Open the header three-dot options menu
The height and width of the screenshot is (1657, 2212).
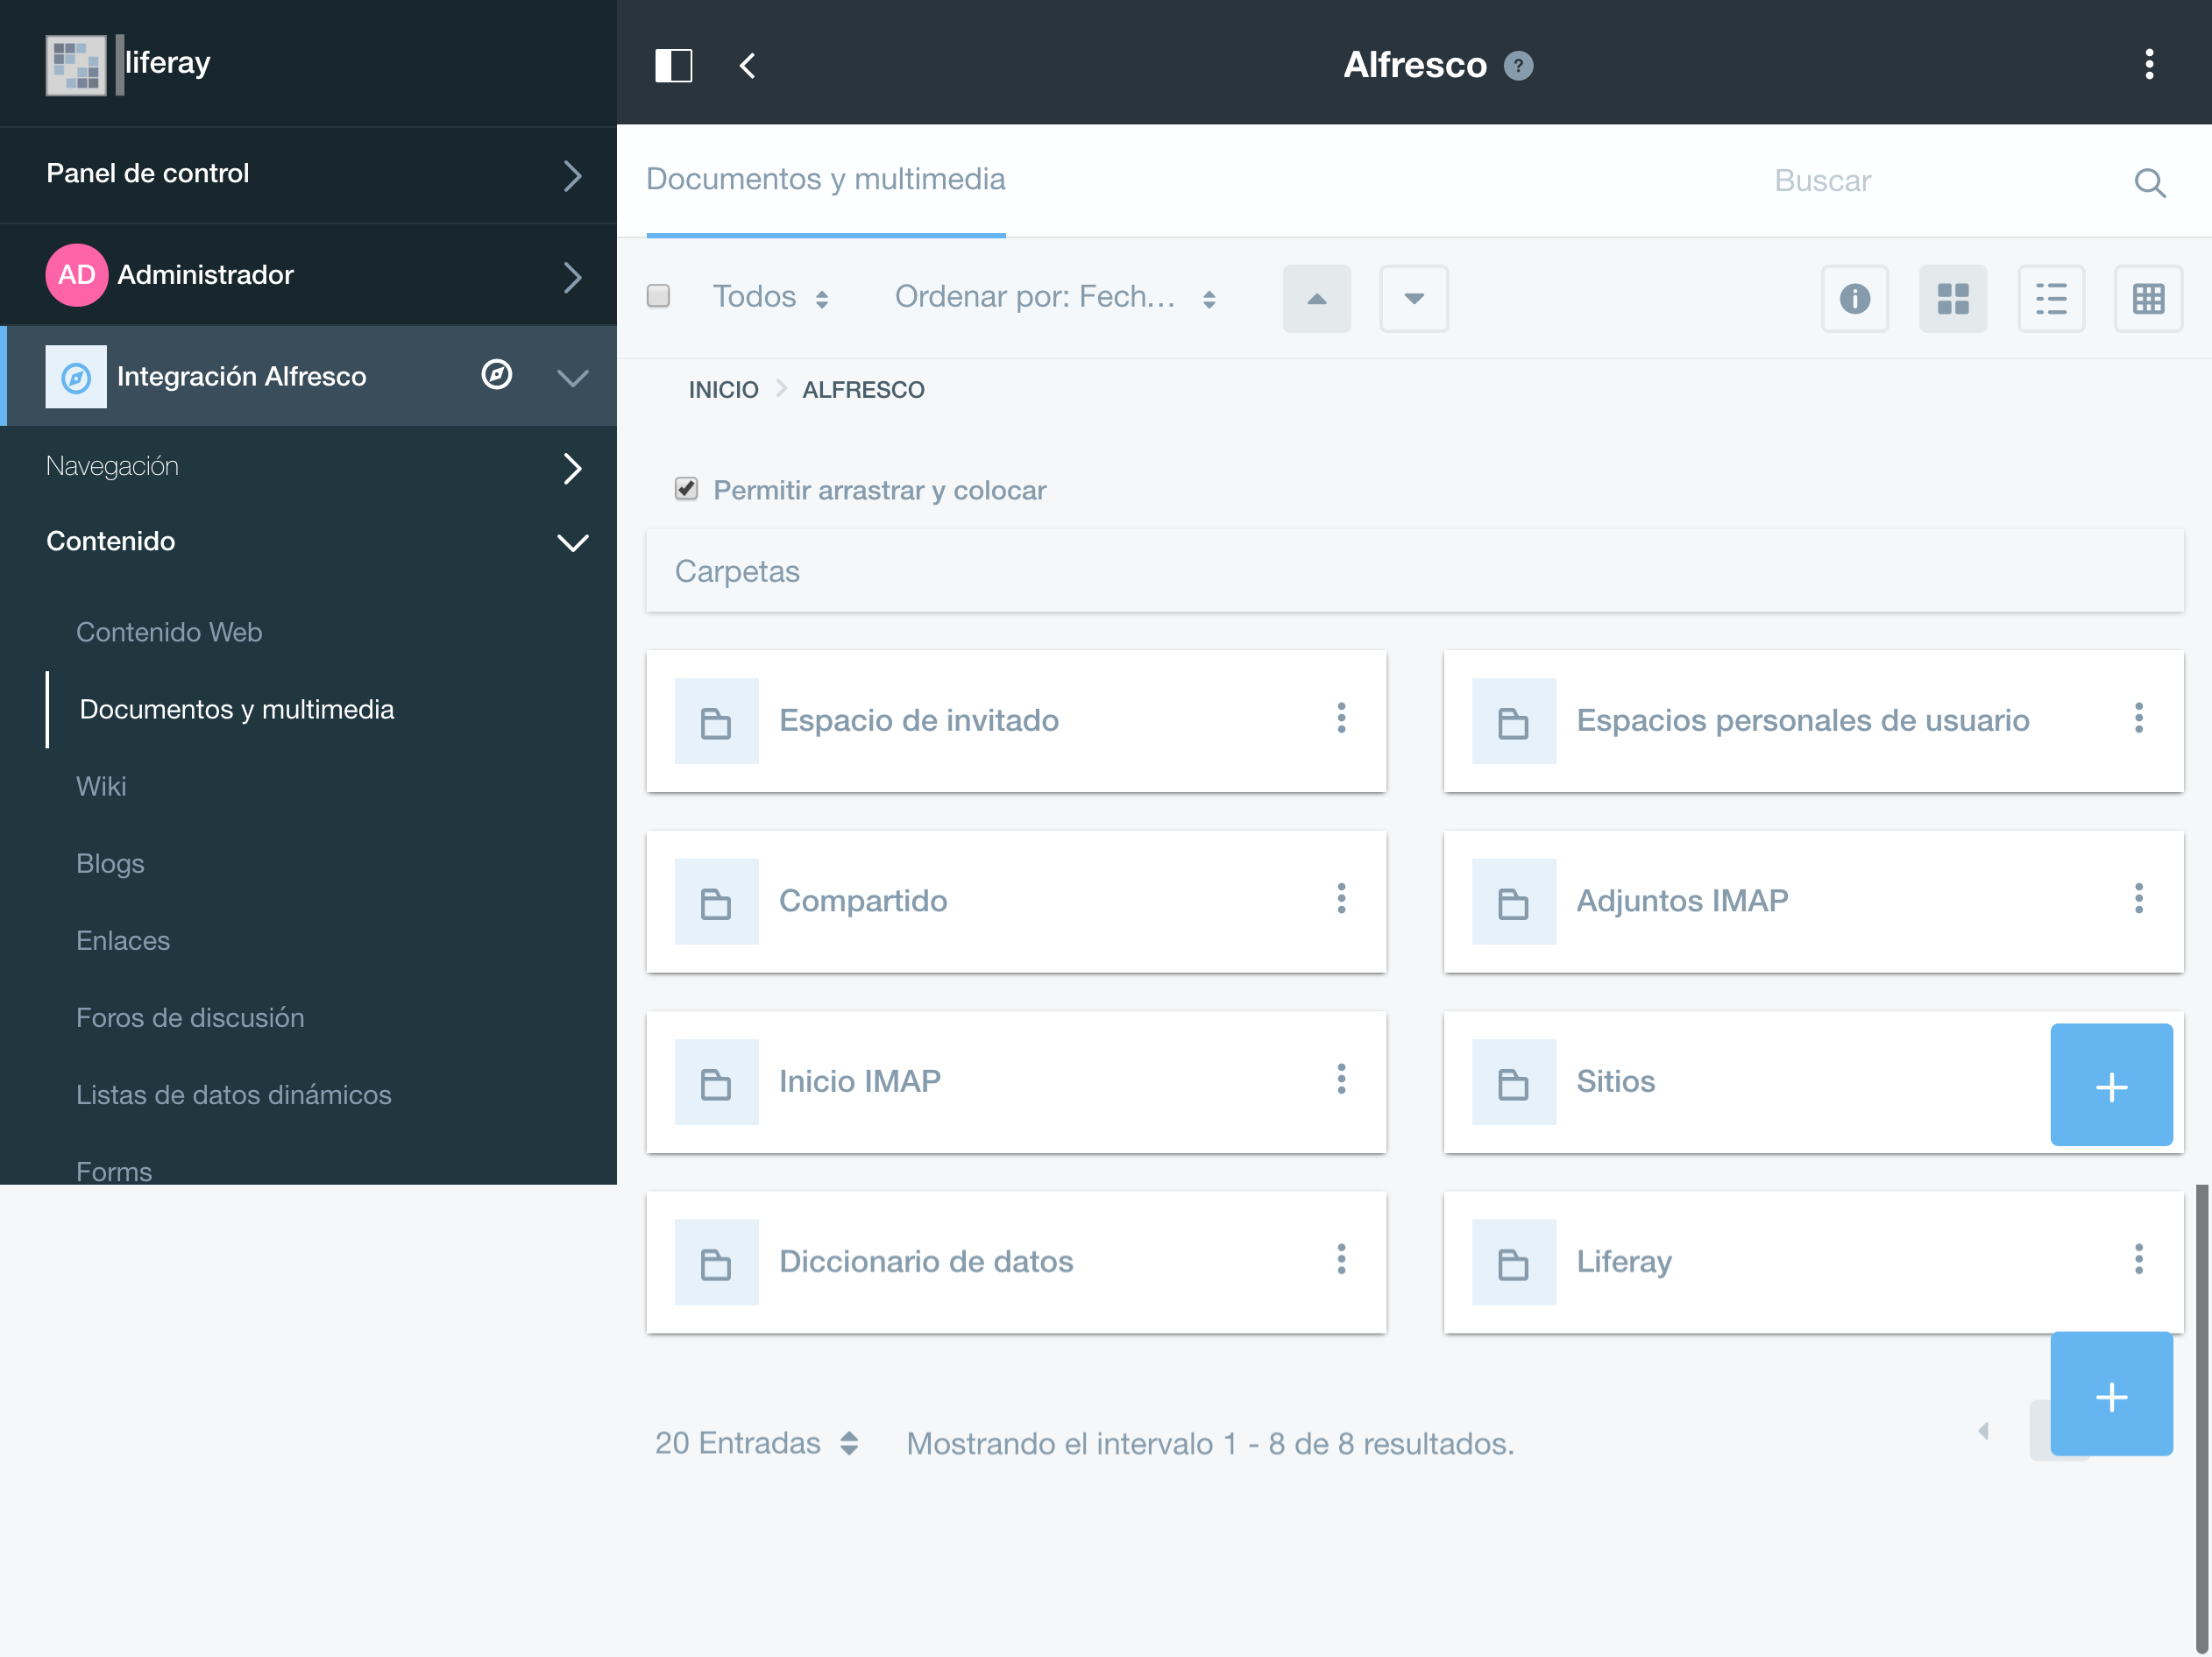pos(2148,65)
